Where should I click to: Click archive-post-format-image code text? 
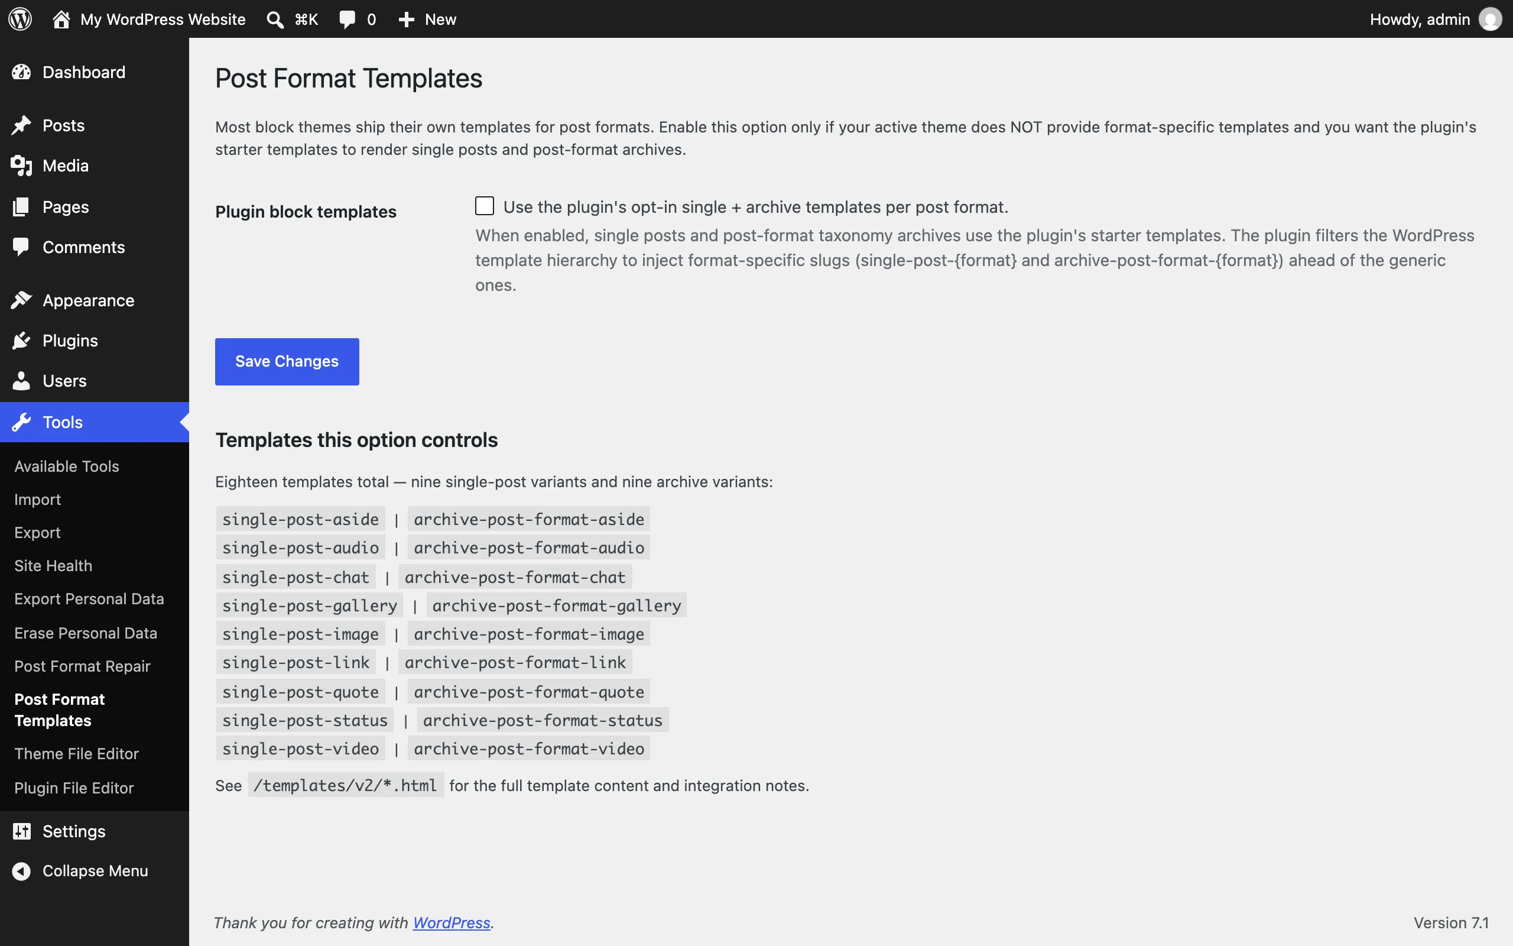tap(528, 634)
